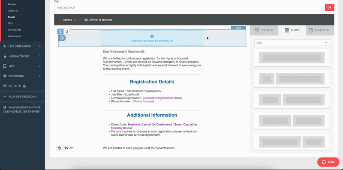
Task: Click the undo arrow icon
Action: (x=66, y=148)
